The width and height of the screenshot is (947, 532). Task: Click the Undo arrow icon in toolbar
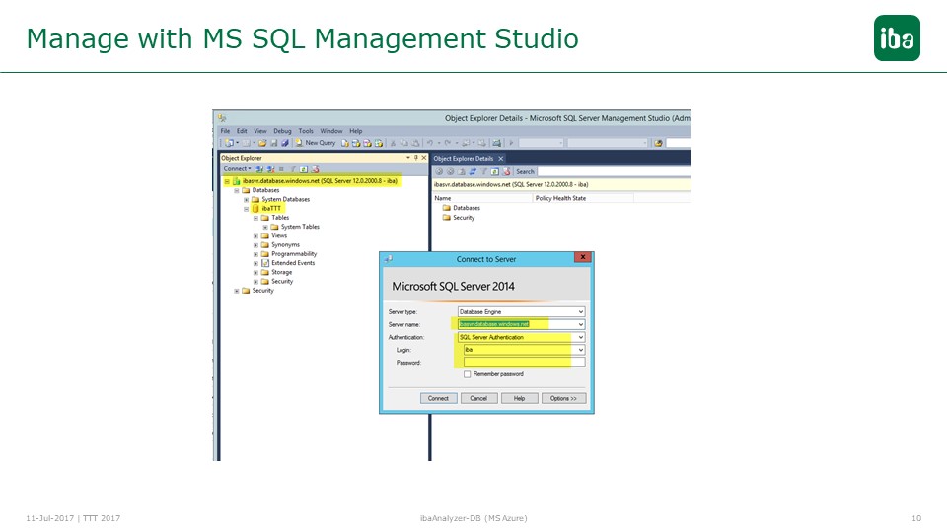coord(429,143)
